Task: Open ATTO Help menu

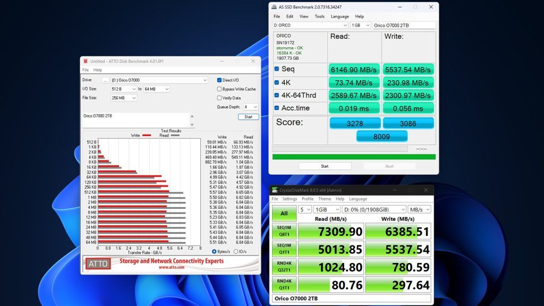Action: pos(98,70)
